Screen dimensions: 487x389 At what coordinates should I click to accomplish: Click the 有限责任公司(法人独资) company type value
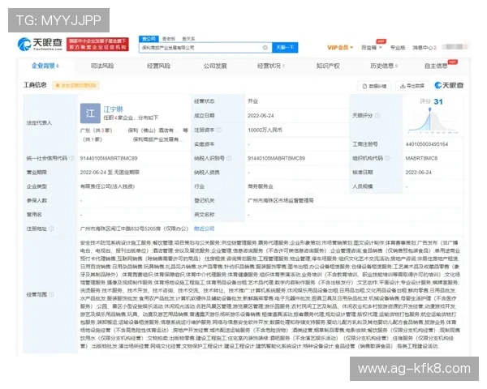[x=107, y=186]
